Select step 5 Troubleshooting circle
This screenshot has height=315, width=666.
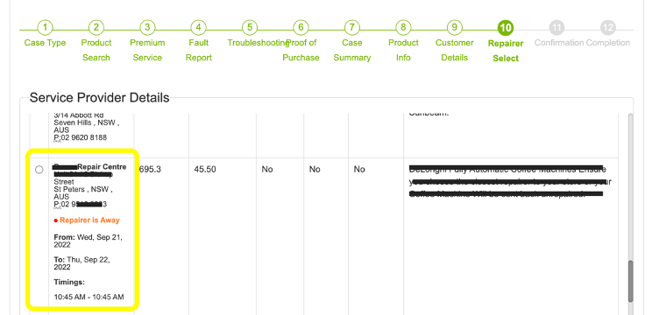250,28
